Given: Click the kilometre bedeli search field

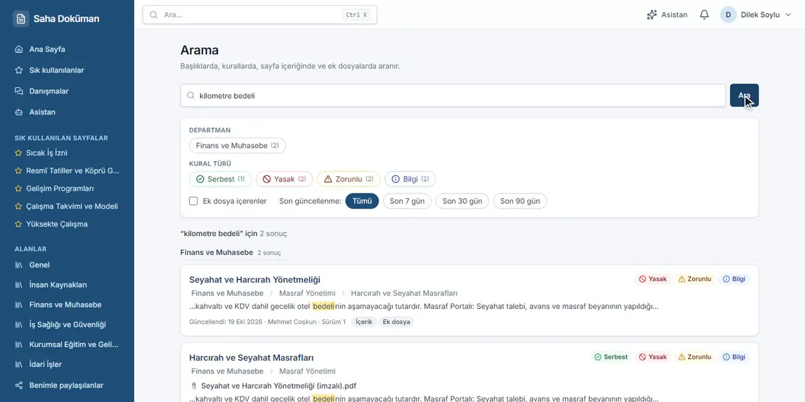Looking at the screenshot, I should 453,95.
